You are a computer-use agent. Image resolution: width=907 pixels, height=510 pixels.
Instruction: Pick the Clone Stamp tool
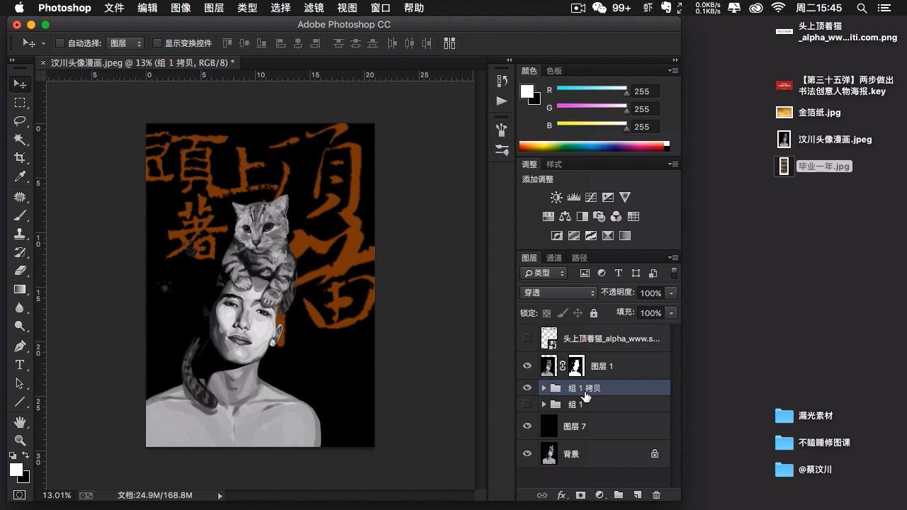[x=20, y=234]
